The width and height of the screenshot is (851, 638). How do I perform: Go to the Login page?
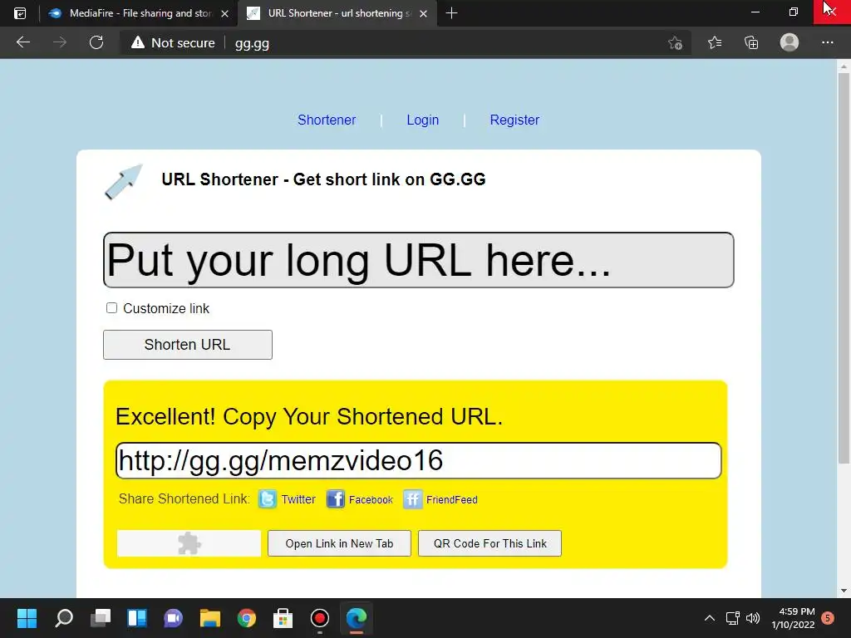click(x=423, y=120)
